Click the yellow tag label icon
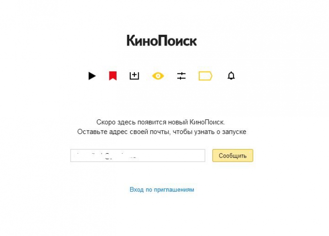Viewport: 329px width, 236px height. [x=205, y=76]
